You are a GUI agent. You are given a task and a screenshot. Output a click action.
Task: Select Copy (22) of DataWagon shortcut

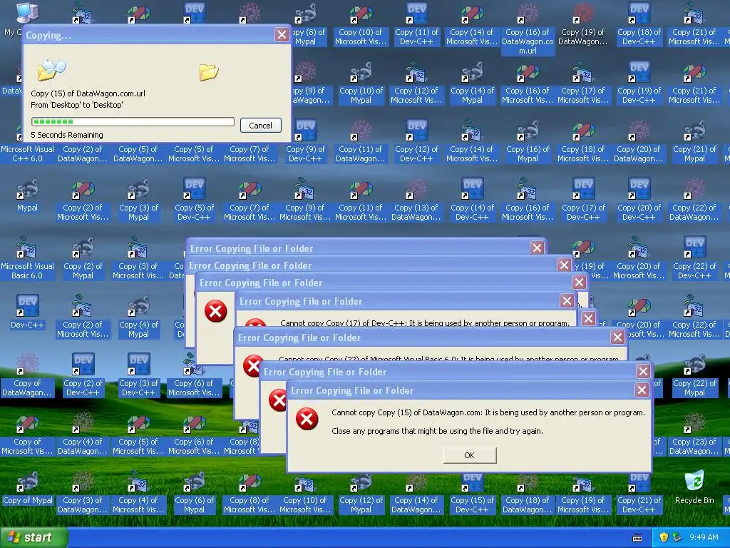coord(694,201)
